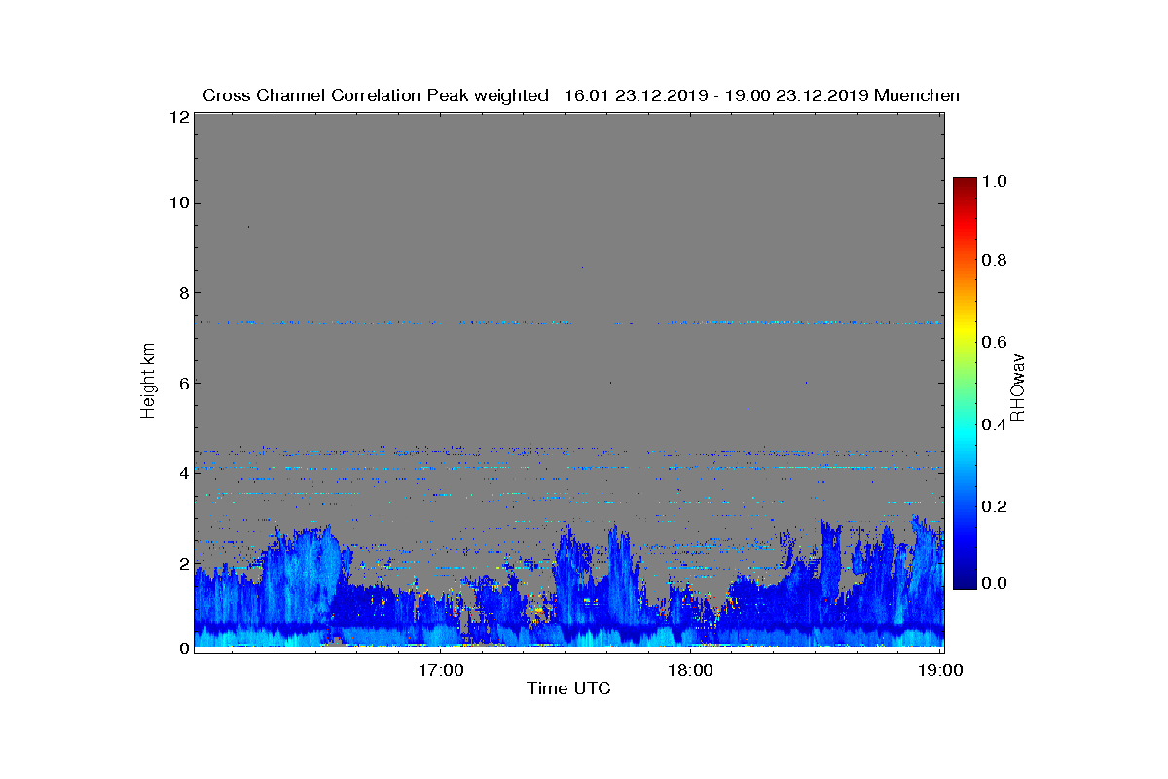The height and width of the screenshot is (779, 1168).
Task: Click the height tick label 2
Action: pyautogui.click(x=182, y=563)
